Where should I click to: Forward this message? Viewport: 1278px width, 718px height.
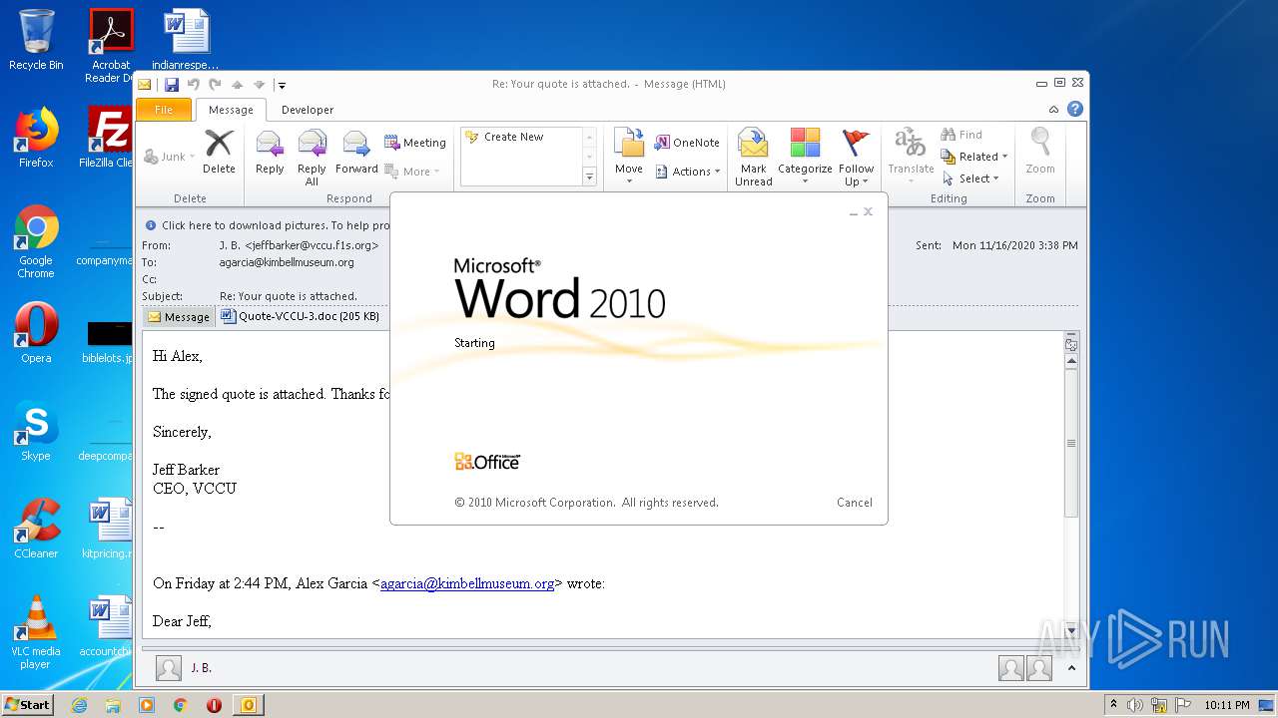[x=356, y=153]
